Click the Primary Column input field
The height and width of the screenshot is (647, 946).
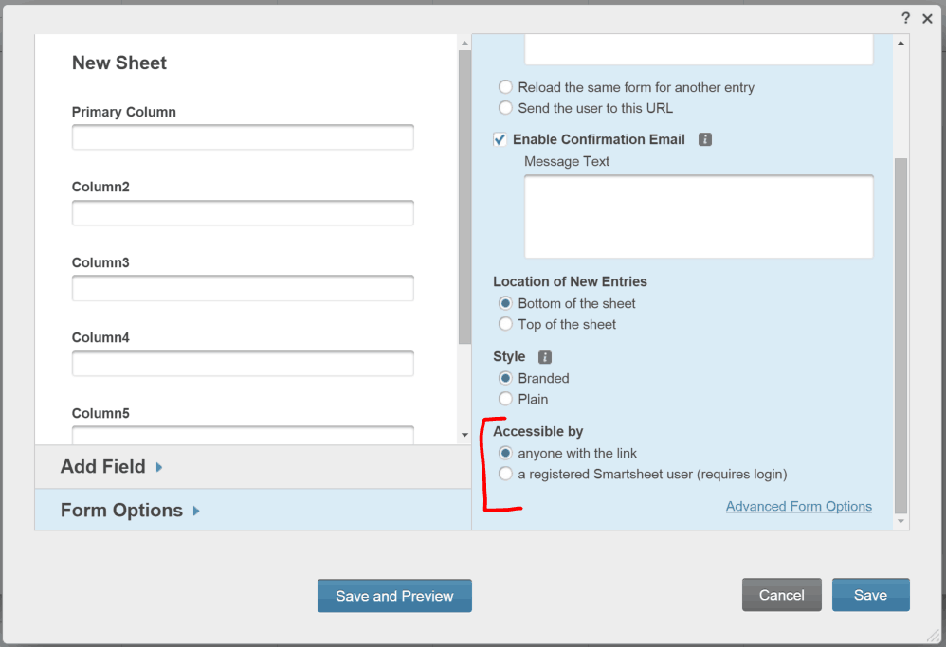[243, 137]
